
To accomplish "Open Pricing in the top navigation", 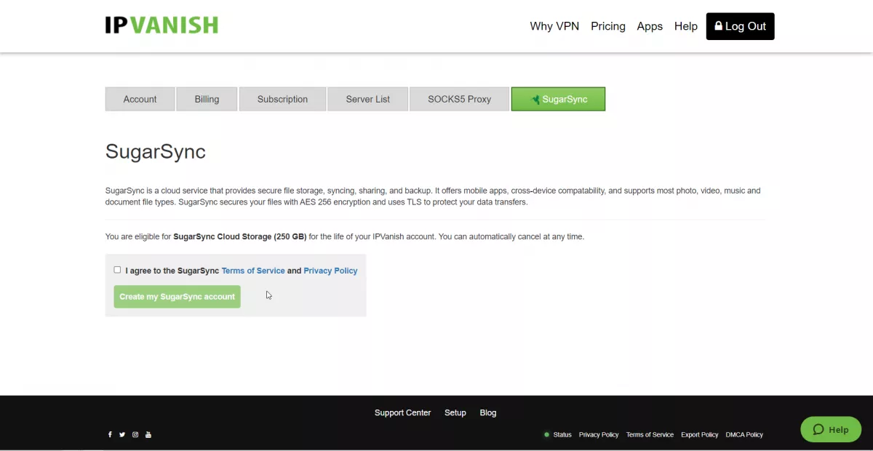I will click(607, 26).
